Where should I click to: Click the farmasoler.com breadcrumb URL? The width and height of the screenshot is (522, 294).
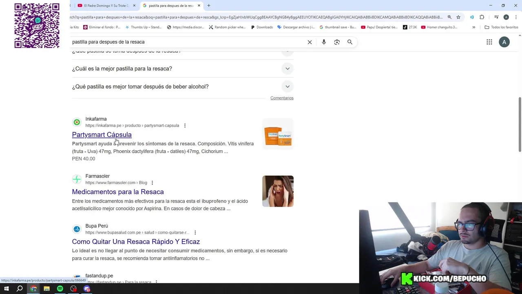coord(116,183)
